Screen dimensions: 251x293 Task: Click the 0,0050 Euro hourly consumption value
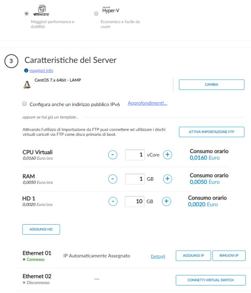point(205,182)
